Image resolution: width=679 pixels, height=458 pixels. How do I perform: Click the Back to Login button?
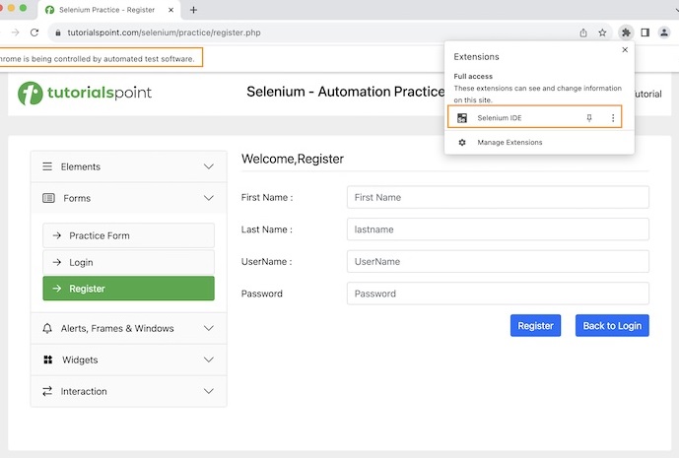(x=612, y=326)
